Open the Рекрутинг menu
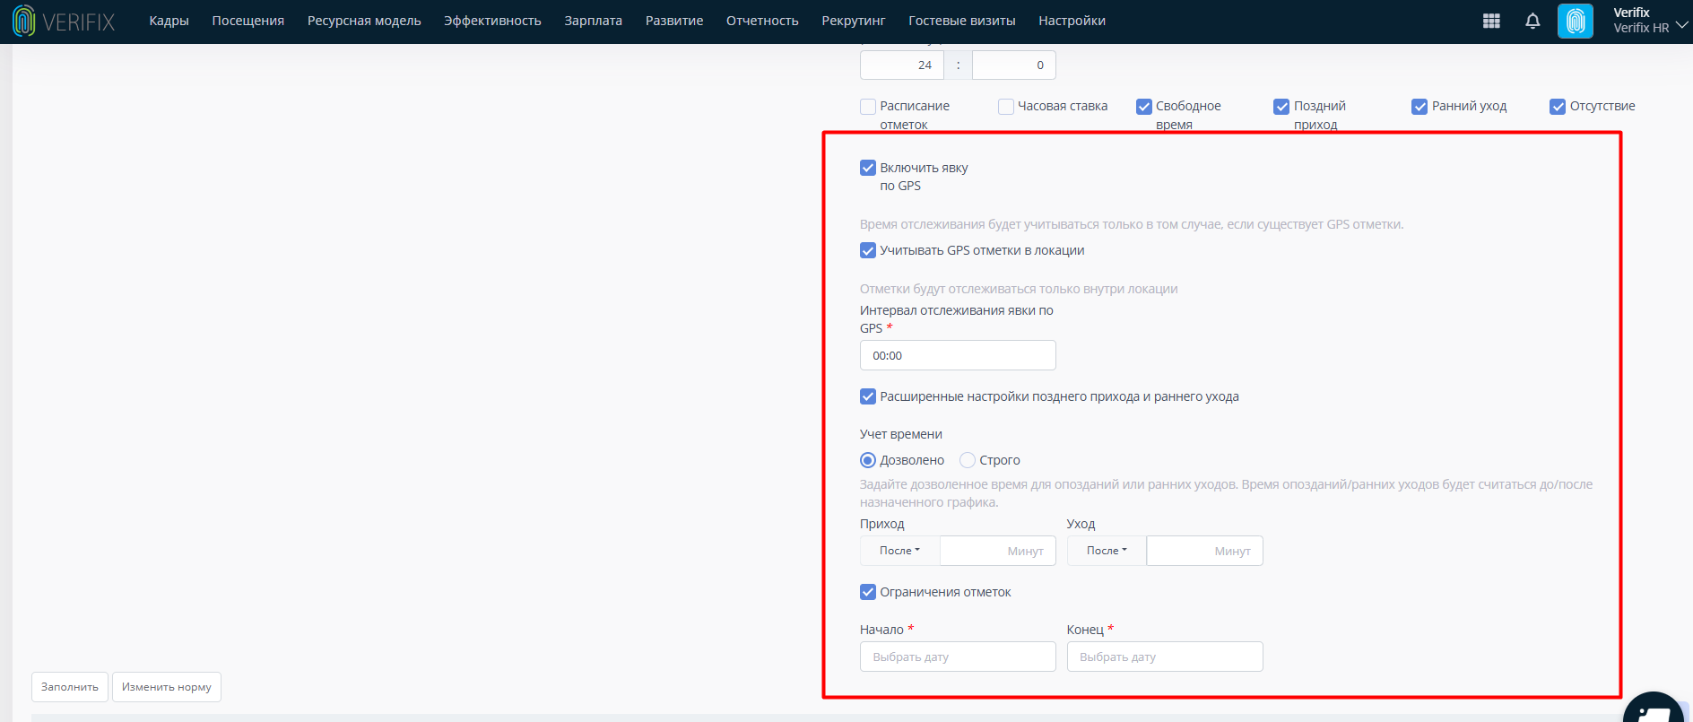The image size is (1693, 722). click(854, 21)
